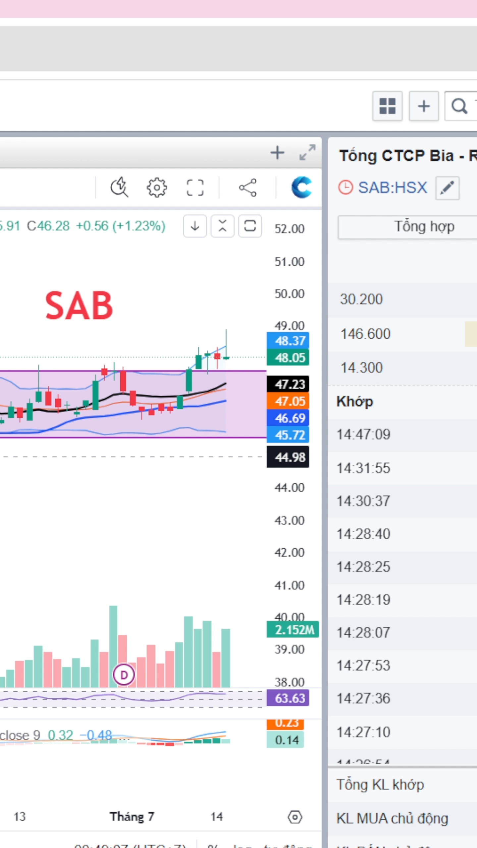Open the Tổng hợp tab
This screenshot has width=477, height=848.
pos(407,227)
